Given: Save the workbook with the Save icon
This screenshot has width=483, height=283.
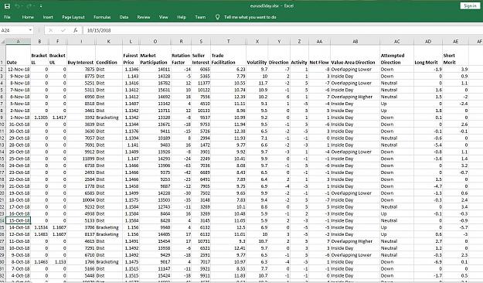Looking at the screenshot, I should (7, 6).
